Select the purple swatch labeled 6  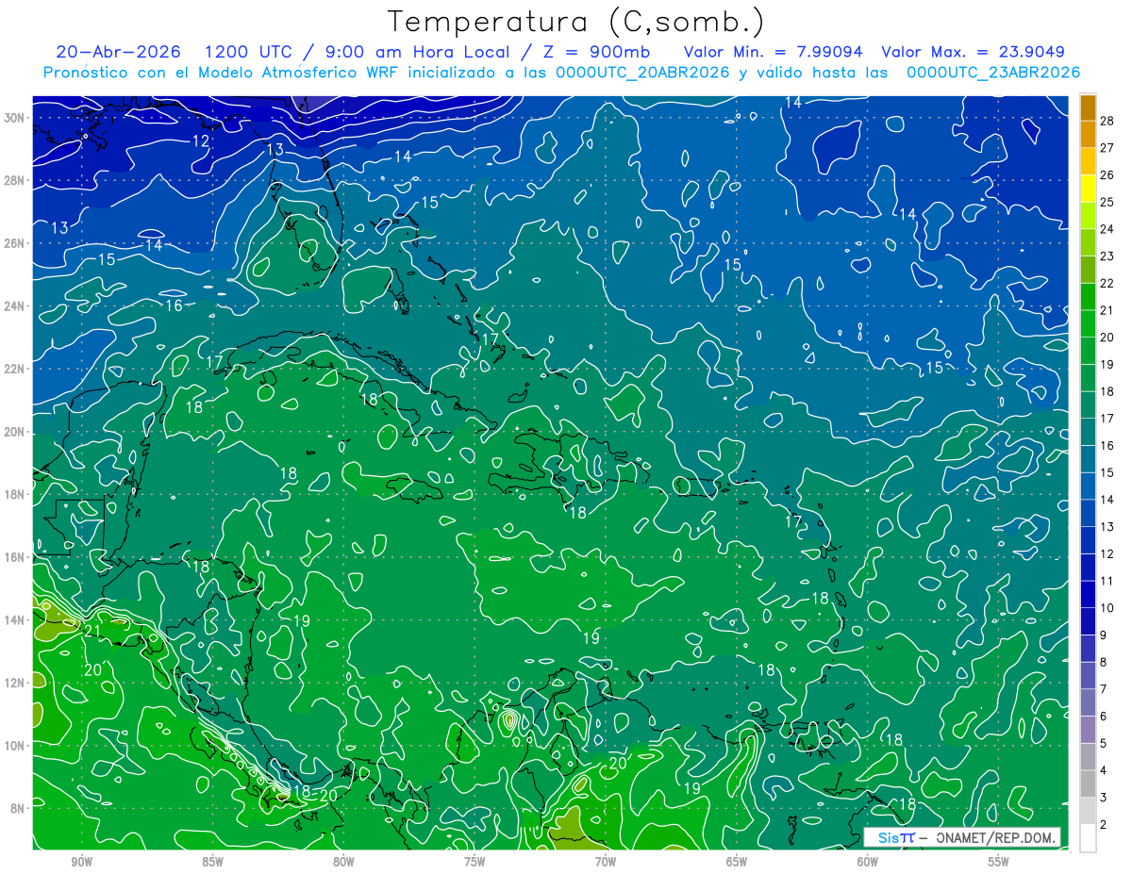point(1088,702)
